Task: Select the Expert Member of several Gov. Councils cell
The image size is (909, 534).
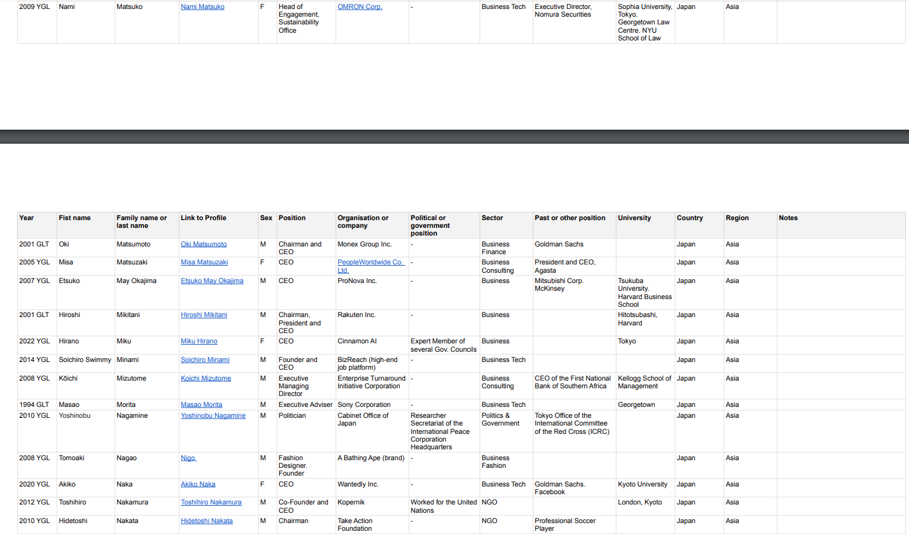Action: tap(444, 345)
